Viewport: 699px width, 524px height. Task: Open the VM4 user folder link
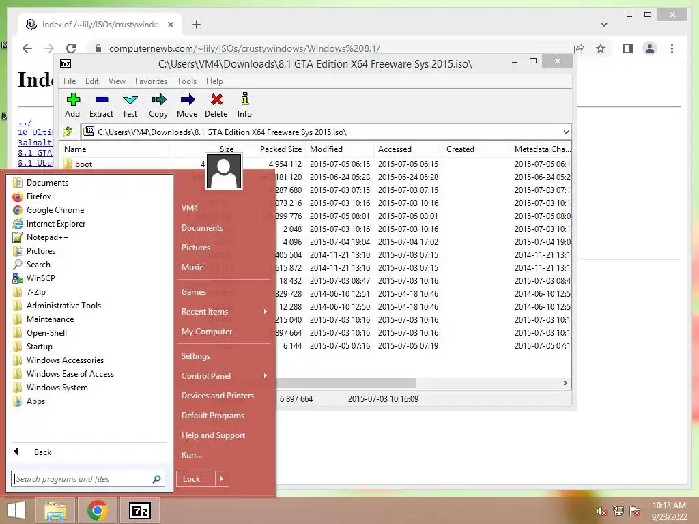coord(190,208)
